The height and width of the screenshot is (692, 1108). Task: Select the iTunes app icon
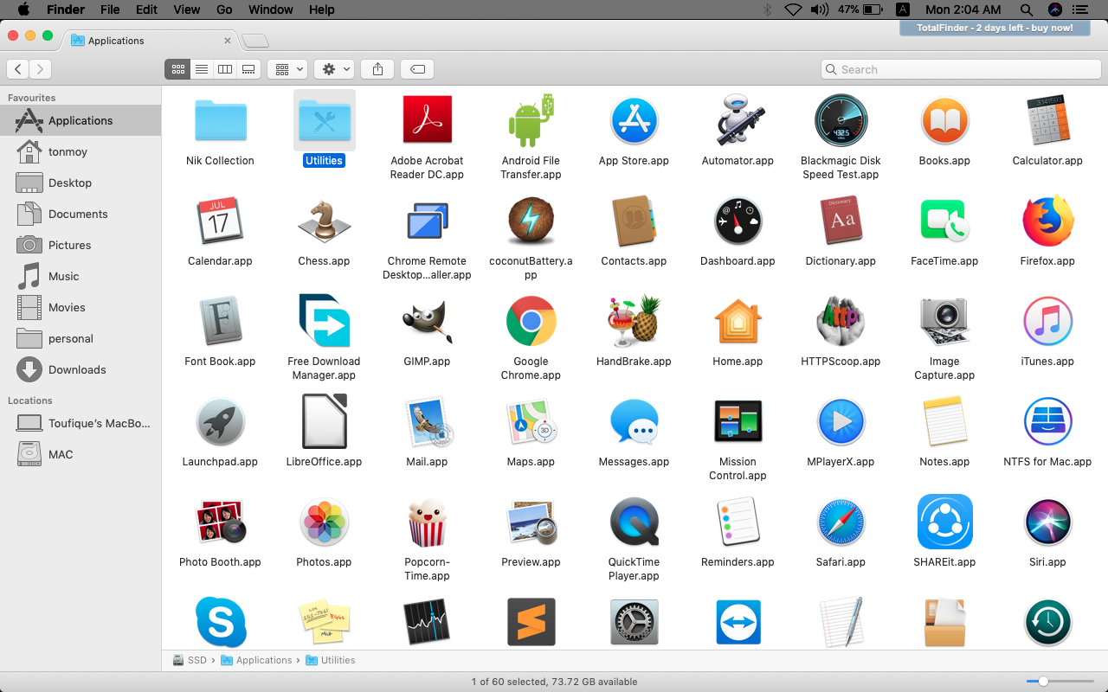(1047, 322)
